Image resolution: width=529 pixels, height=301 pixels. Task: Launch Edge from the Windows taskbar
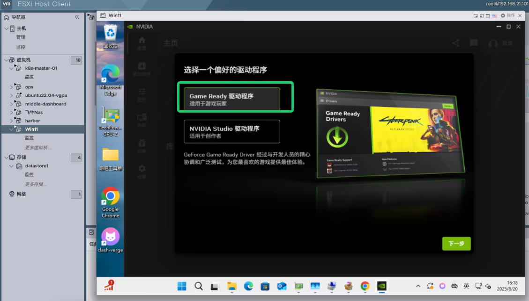pos(249,286)
